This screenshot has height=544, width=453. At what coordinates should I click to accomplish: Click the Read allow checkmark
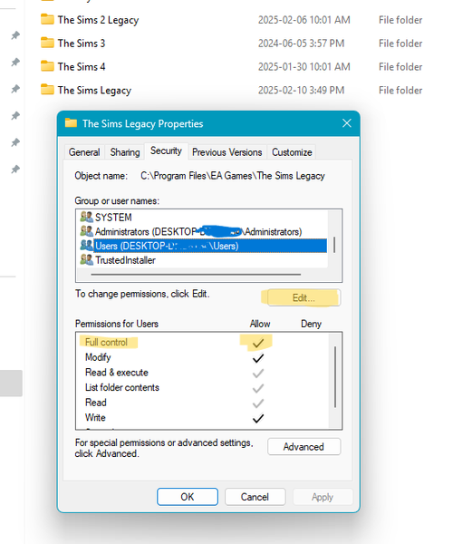pyautogui.click(x=258, y=403)
